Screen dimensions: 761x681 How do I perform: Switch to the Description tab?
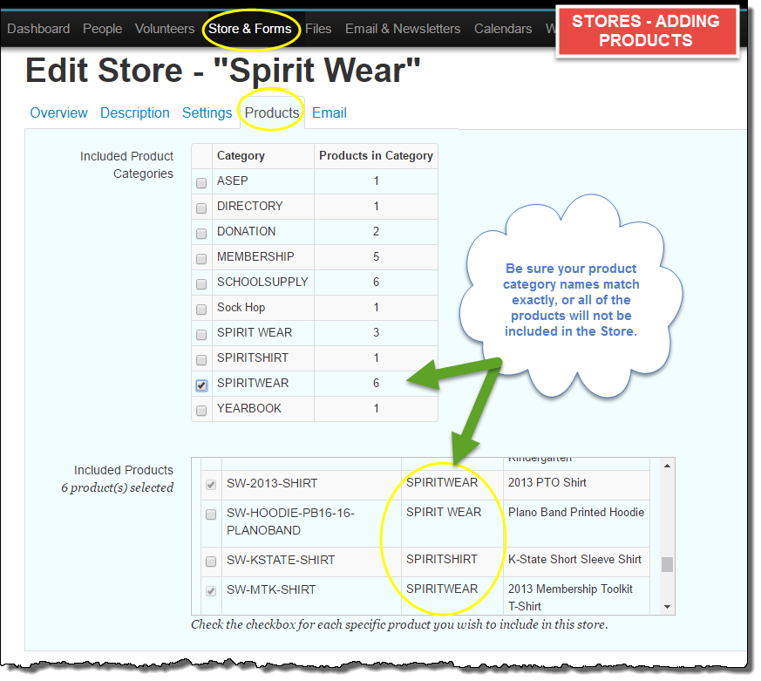(x=135, y=112)
